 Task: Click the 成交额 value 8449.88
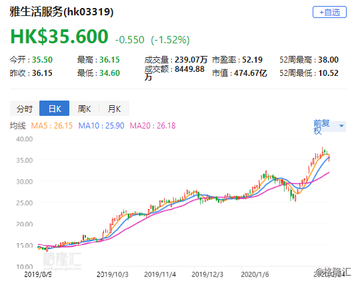[189, 69]
